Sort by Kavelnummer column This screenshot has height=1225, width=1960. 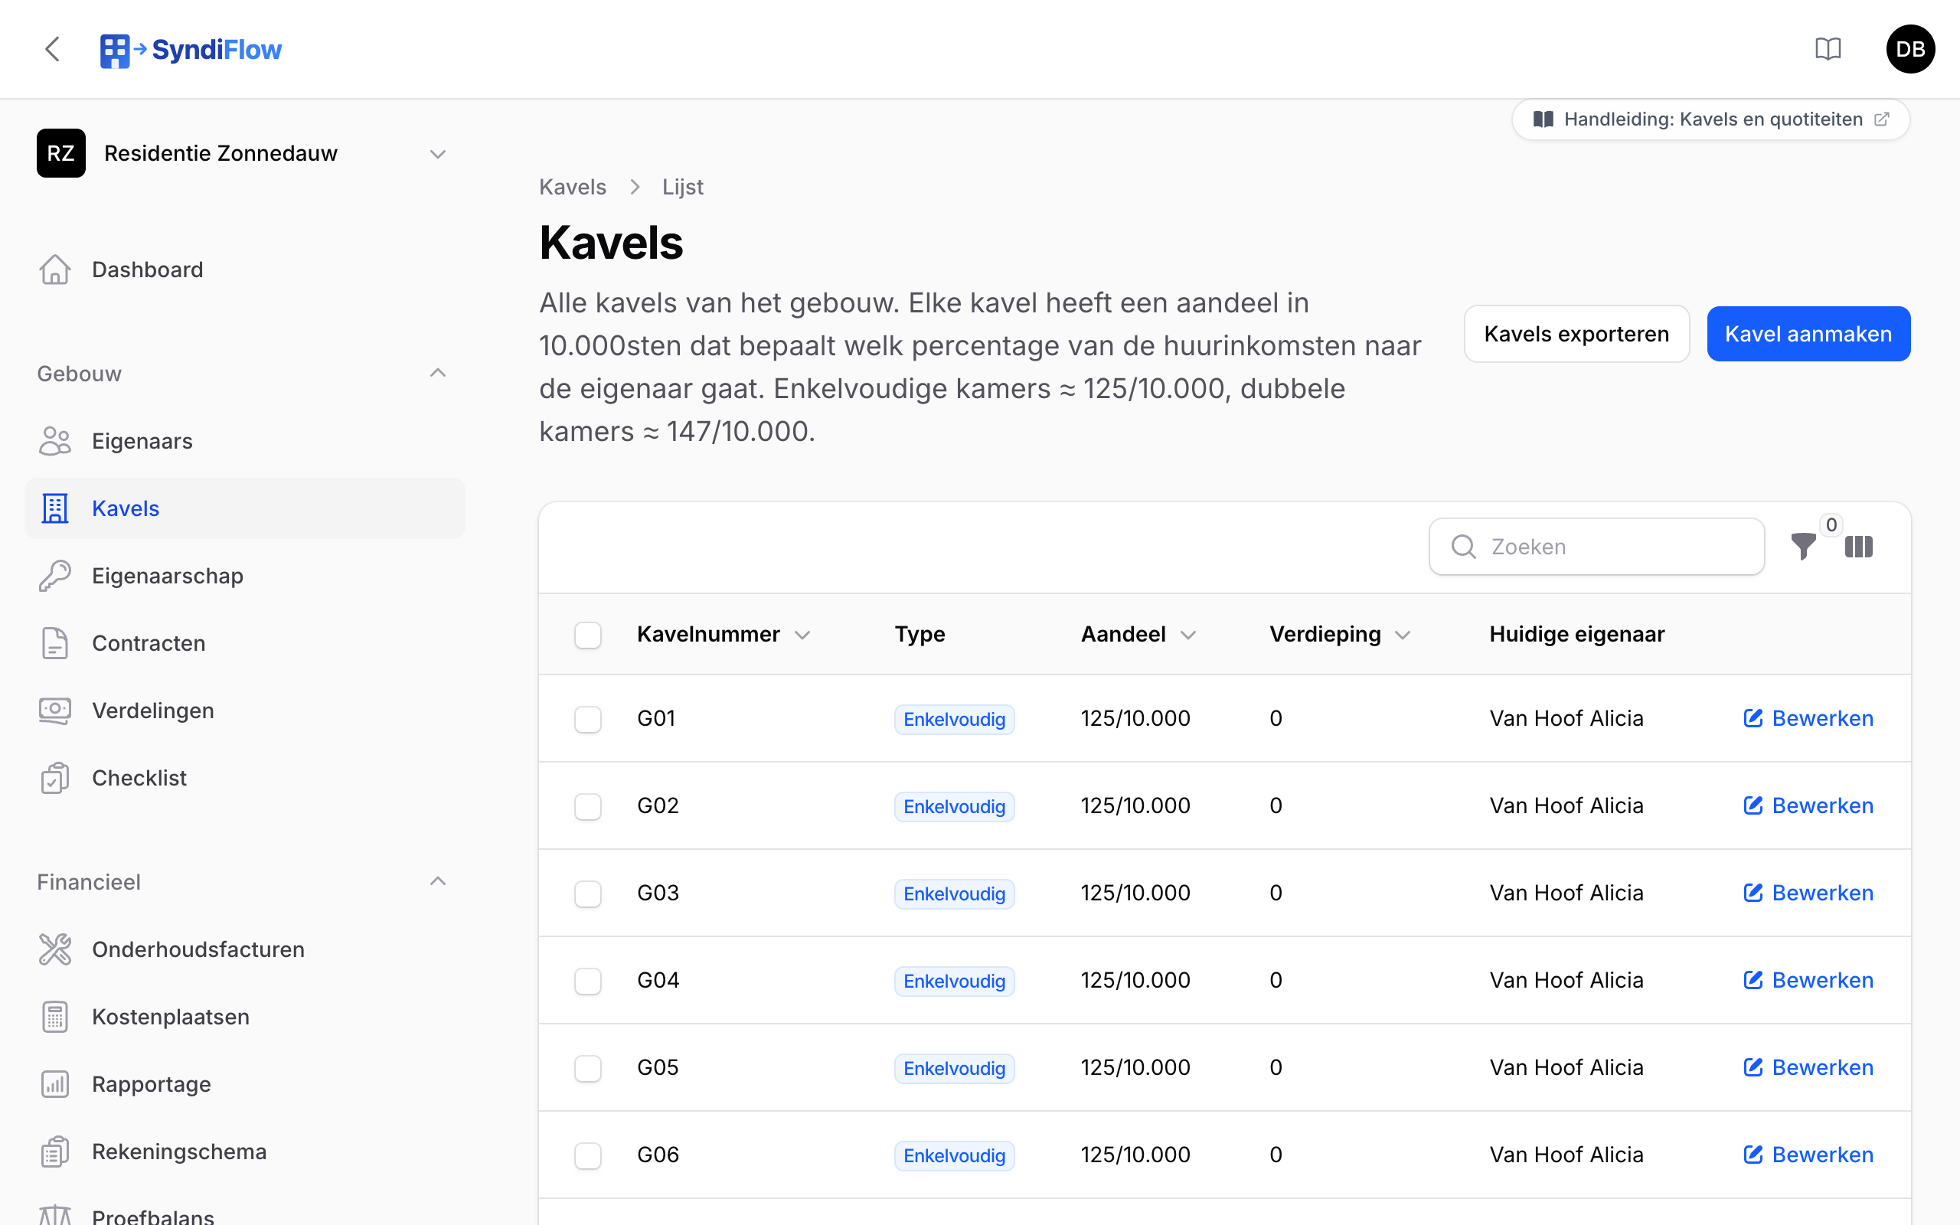point(724,635)
